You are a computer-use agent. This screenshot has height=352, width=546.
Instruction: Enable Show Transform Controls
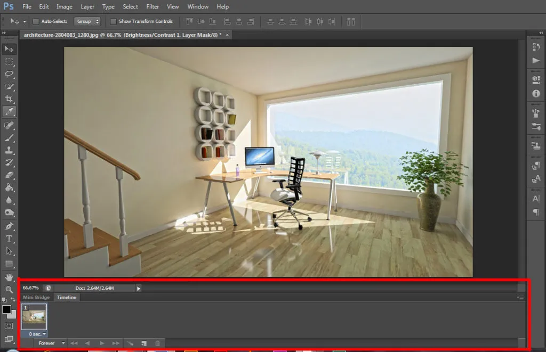pos(114,21)
